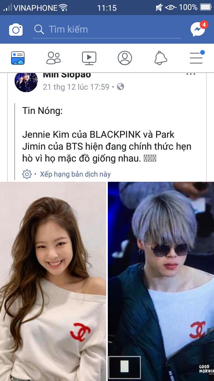This screenshot has width=214, height=381.
Task: Open the left photo of smiling woman
Action: tap(53, 281)
